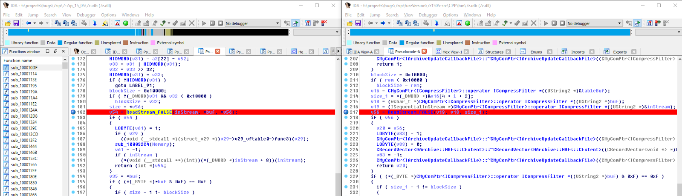Click the gray X icon in the left toolbar
The height and width of the screenshot is (196, 682).
[192, 23]
